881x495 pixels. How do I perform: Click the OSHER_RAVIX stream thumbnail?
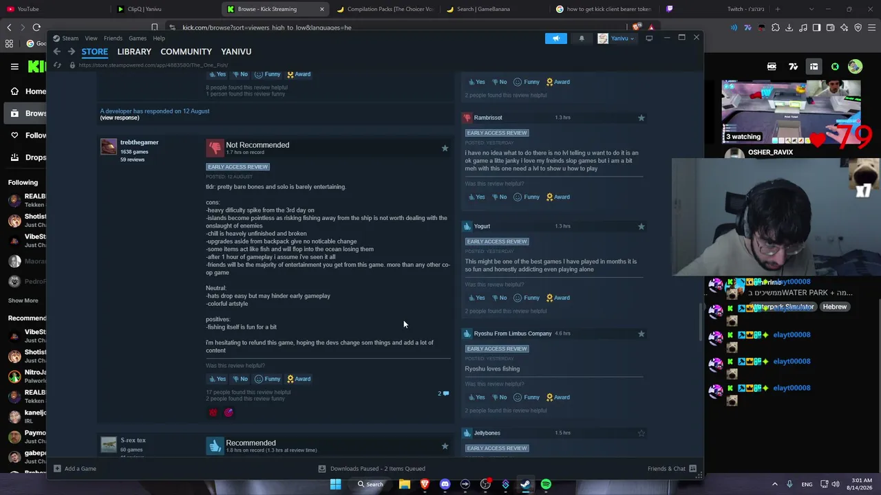pos(791,113)
